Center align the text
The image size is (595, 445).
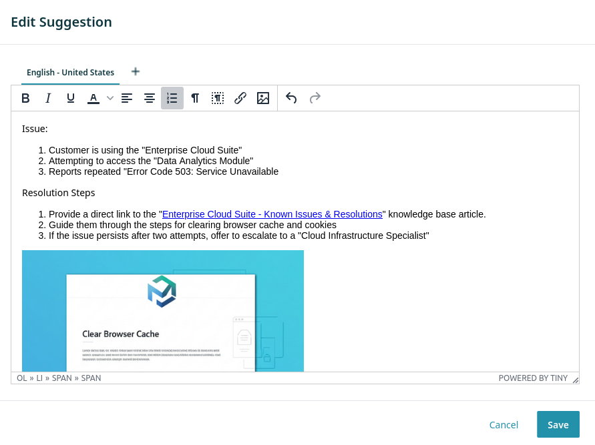coord(150,98)
